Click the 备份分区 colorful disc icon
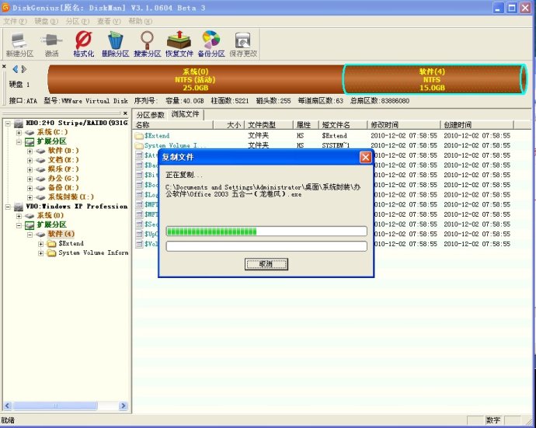Screen dimensions: 536x428 tap(211, 44)
